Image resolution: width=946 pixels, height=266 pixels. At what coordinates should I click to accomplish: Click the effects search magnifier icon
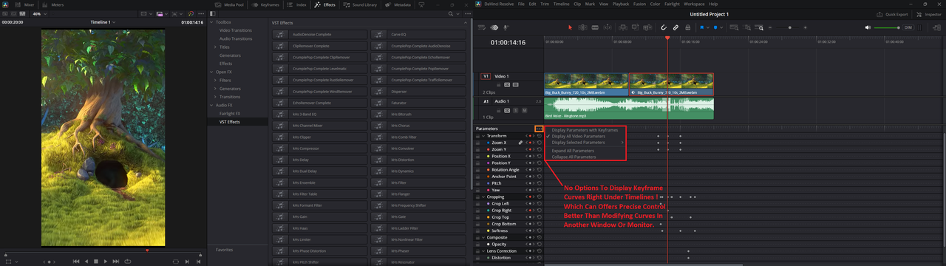[451, 14]
